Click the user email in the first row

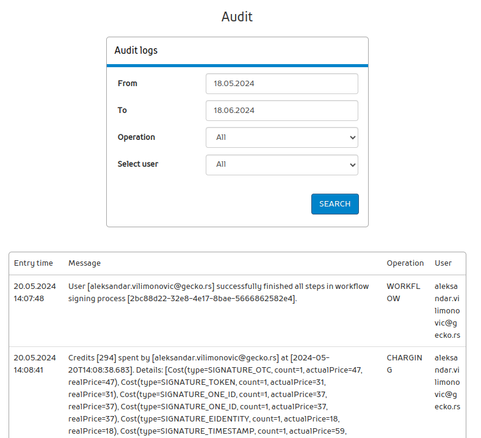point(447,310)
